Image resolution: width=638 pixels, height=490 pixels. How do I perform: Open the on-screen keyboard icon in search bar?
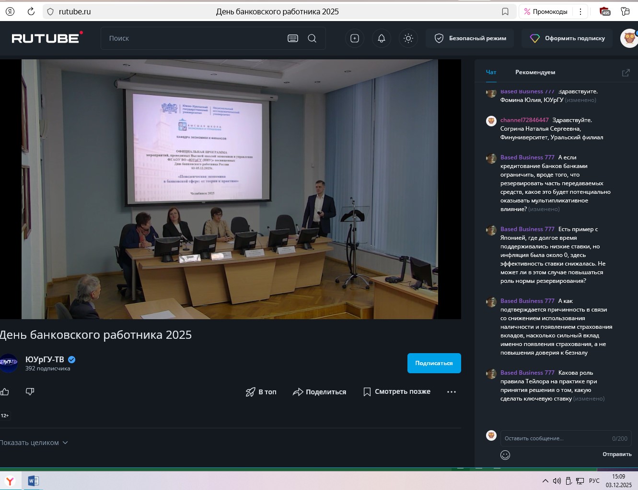[292, 38]
